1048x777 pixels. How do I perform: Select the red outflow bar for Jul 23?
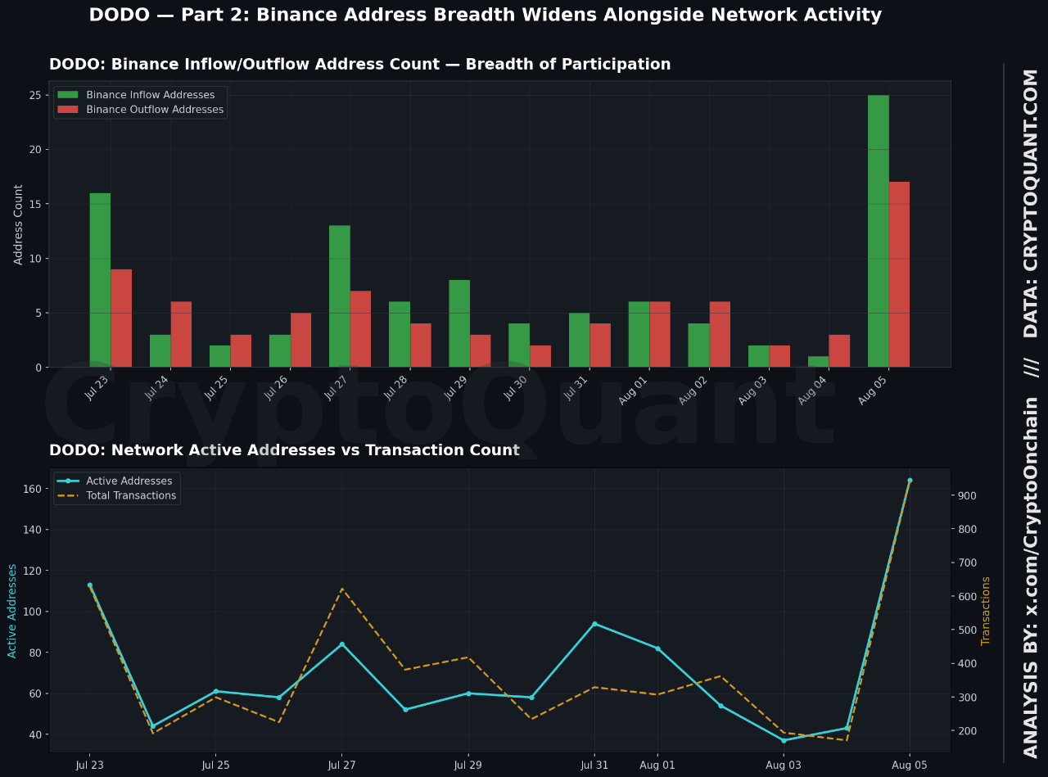click(x=121, y=318)
